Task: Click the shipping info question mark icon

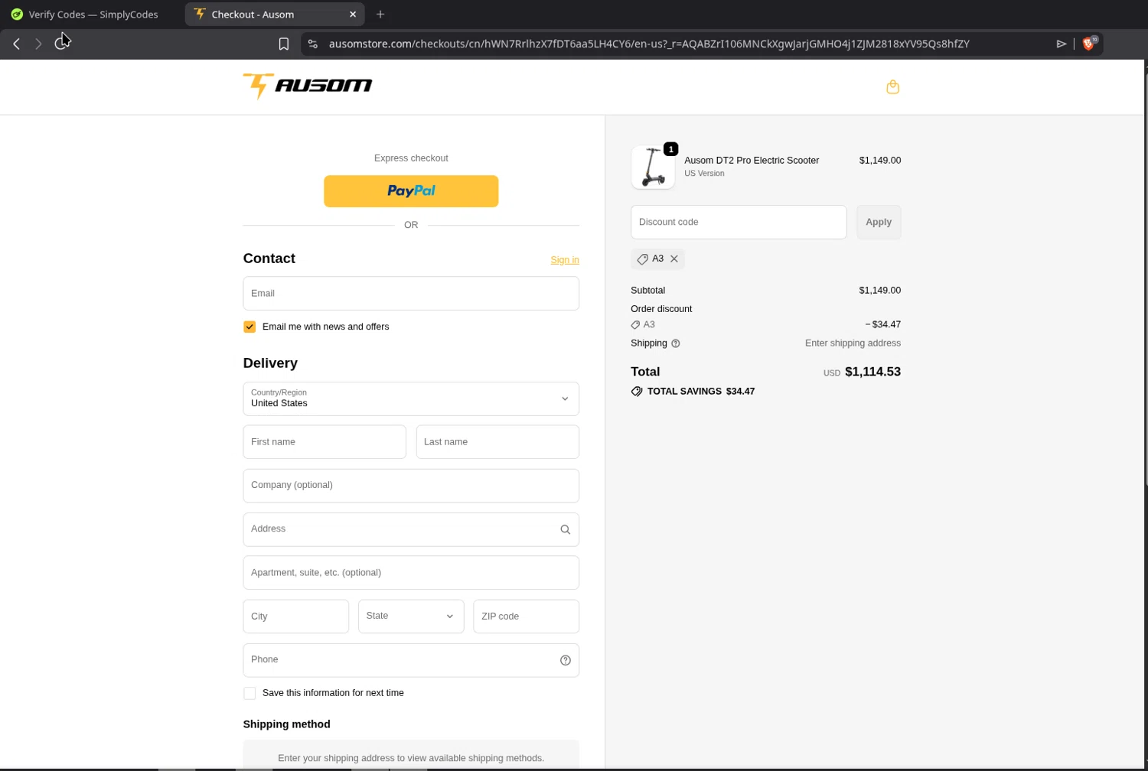Action: pyautogui.click(x=676, y=343)
